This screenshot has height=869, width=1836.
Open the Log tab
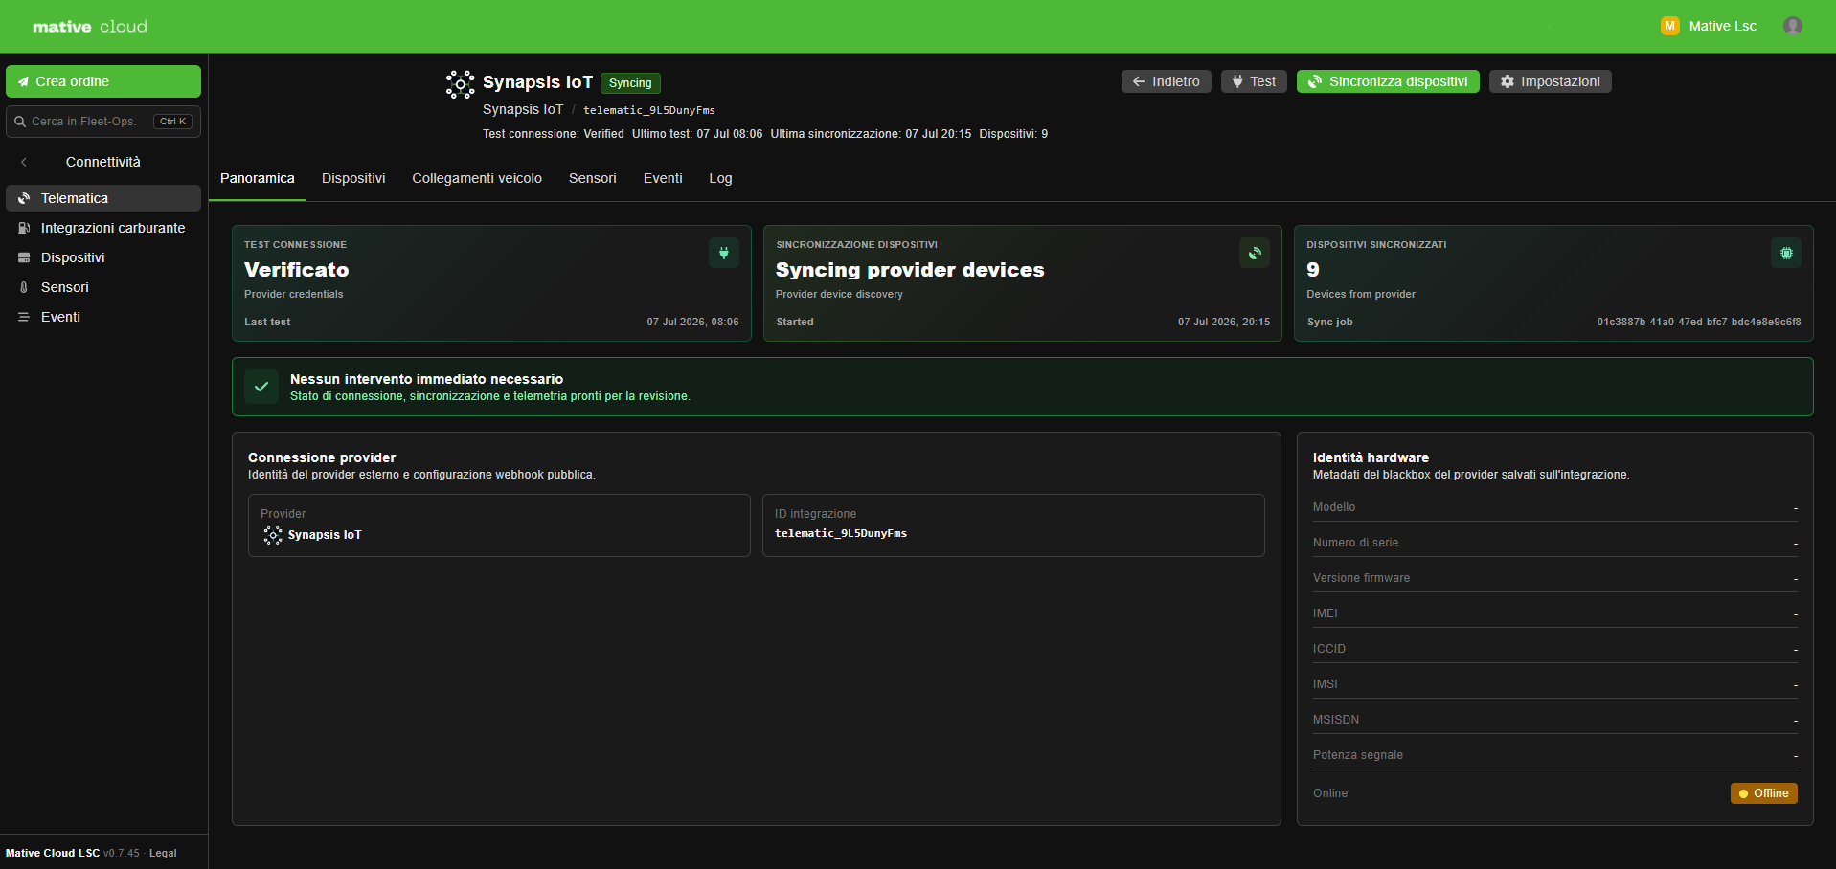click(x=720, y=178)
